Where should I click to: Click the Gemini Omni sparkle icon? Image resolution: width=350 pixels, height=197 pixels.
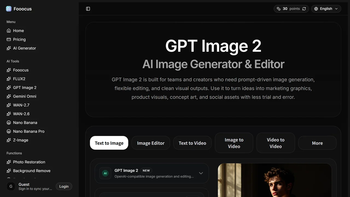9,96
